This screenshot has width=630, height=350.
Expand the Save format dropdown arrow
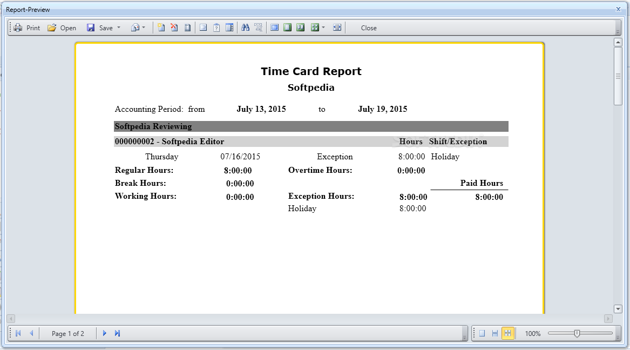[x=119, y=28]
